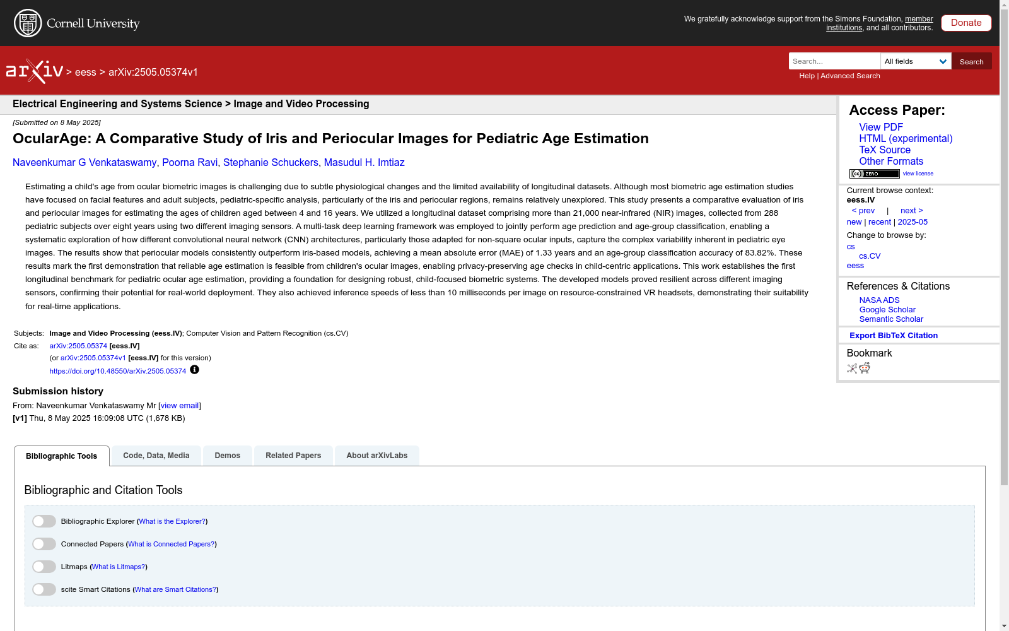Click the Cornell University logo
Image resolution: width=1009 pixels, height=631 pixels.
76,23
